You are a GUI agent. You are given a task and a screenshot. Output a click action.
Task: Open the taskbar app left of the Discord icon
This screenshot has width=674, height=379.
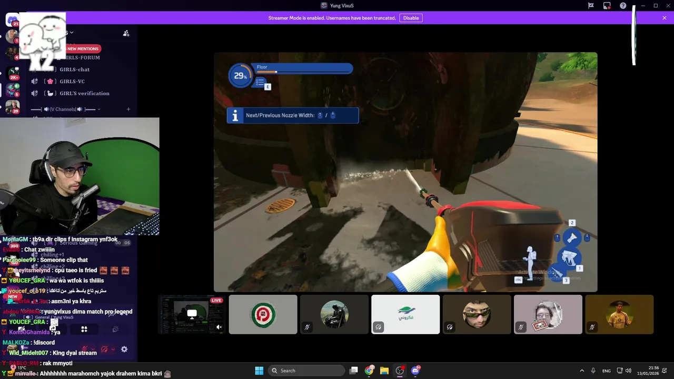pyautogui.click(x=400, y=371)
